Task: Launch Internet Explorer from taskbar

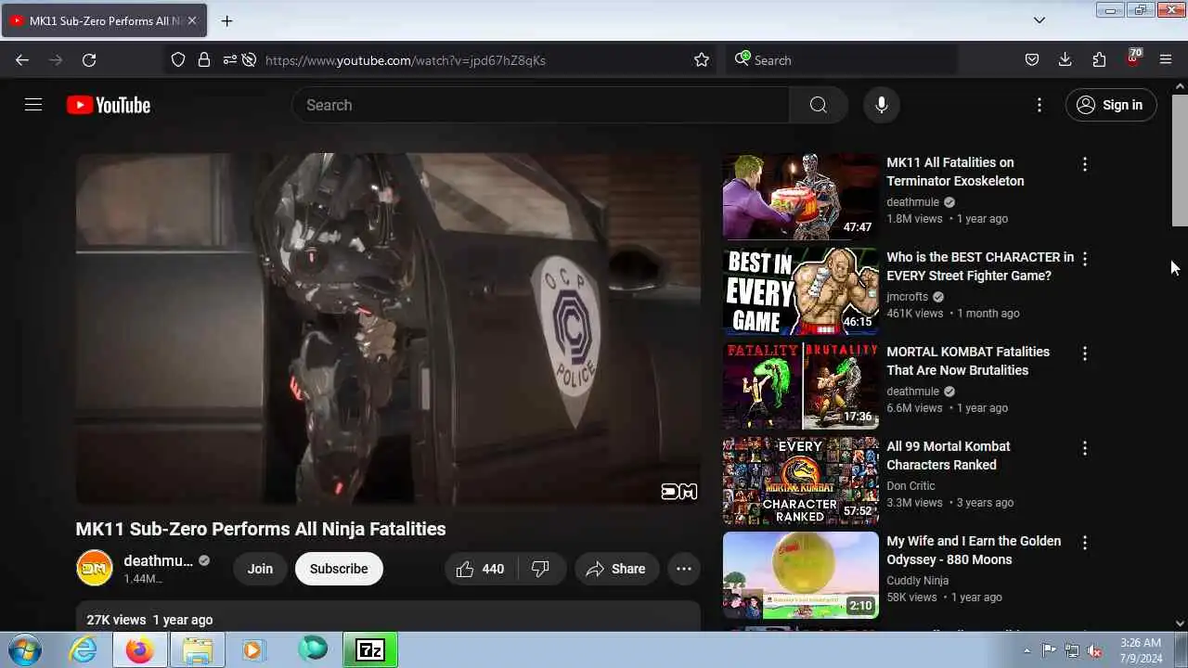Action: (x=84, y=649)
